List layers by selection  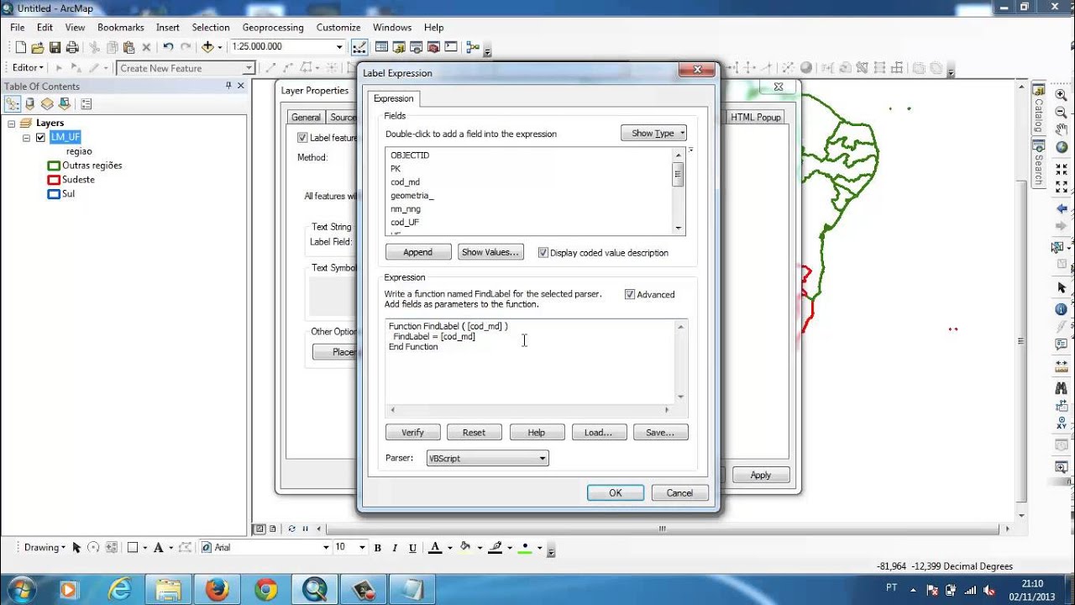pos(64,104)
